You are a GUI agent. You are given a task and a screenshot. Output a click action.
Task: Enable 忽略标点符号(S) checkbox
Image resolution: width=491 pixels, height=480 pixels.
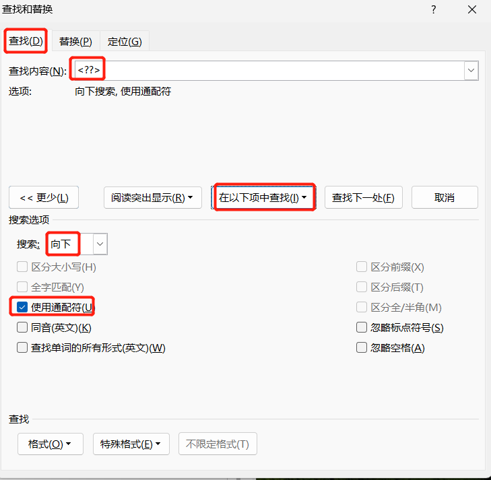[362, 327]
